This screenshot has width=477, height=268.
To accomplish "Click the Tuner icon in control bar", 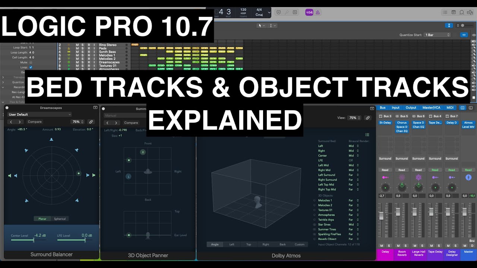I will pos(287,12).
